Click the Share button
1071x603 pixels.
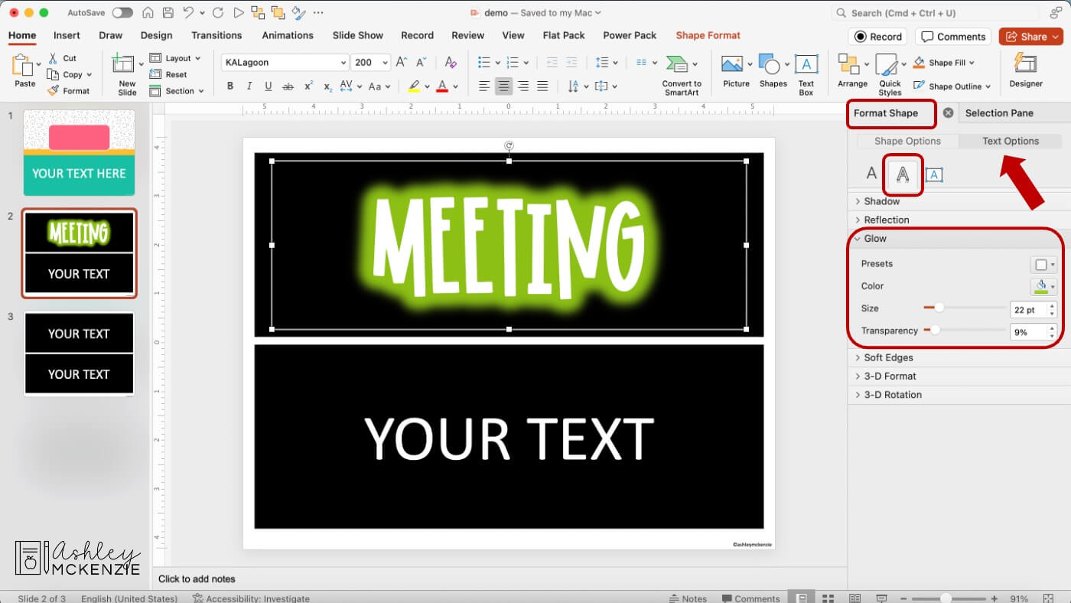[x=1031, y=36]
